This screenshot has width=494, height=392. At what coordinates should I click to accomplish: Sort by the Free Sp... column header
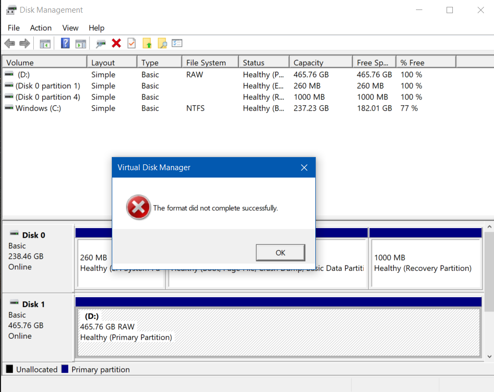tap(374, 62)
